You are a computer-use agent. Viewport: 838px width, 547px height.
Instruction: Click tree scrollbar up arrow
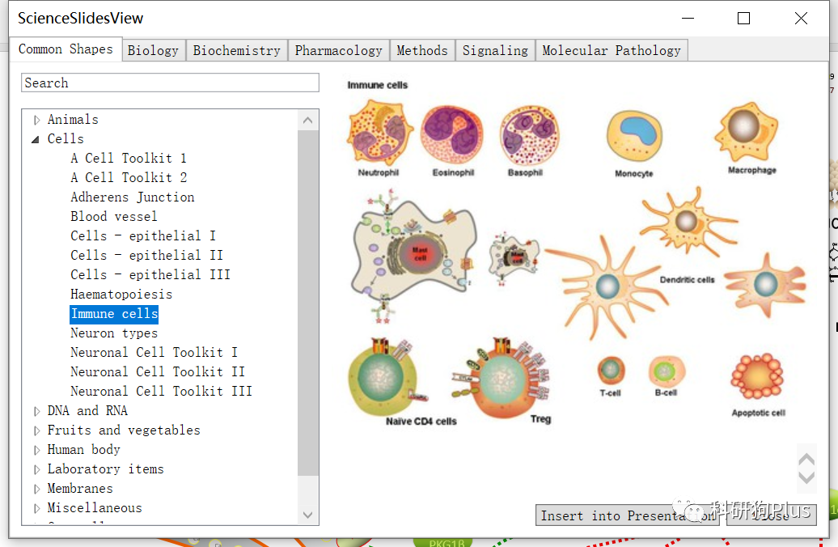point(308,121)
